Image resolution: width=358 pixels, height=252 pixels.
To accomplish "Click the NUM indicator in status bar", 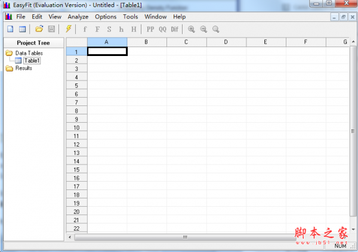I will coord(340,246).
